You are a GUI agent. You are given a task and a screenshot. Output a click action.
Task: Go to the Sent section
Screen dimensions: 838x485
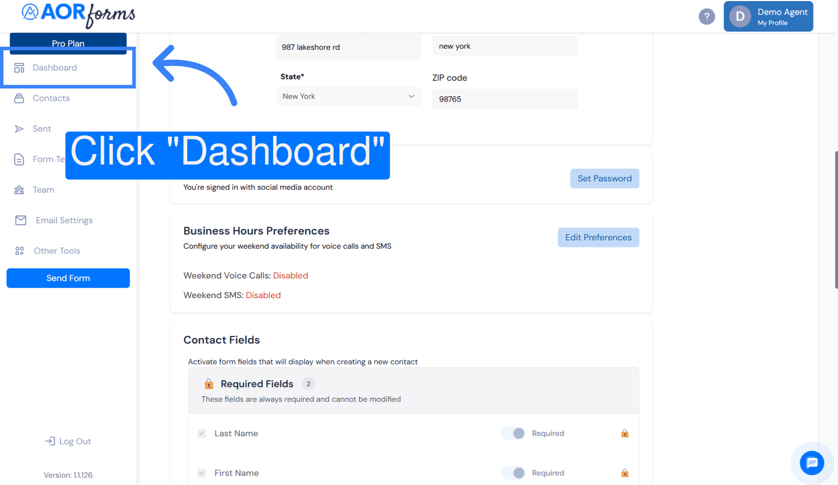tap(42, 129)
